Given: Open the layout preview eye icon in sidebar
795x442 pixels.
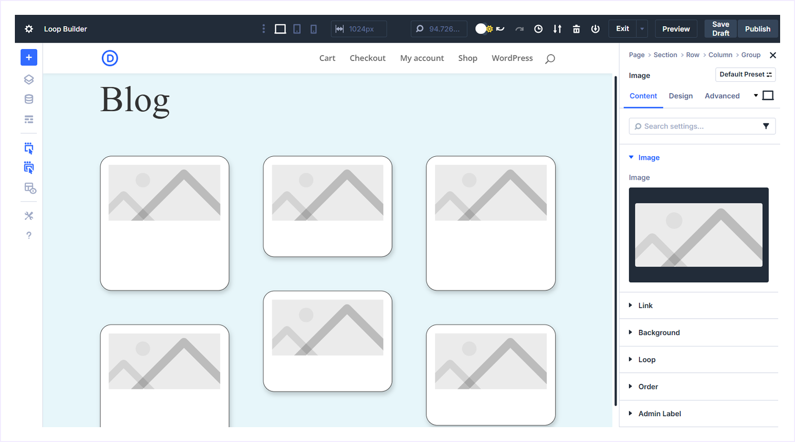Looking at the screenshot, I should click(x=30, y=189).
